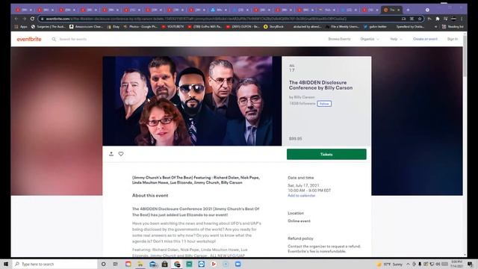
Task: Click the 'Online event' location text
Action: (x=299, y=221)
